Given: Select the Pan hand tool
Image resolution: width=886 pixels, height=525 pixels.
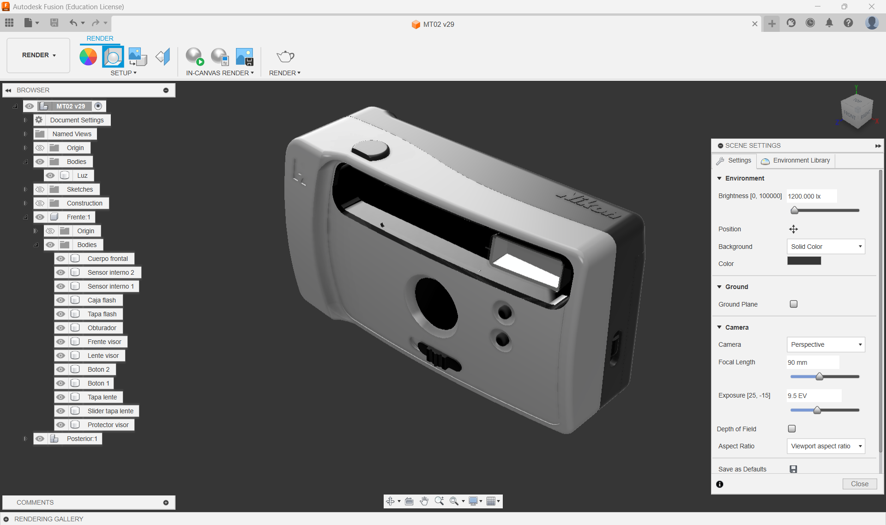Looking at the screenshot, I should [x=424, y=501].
